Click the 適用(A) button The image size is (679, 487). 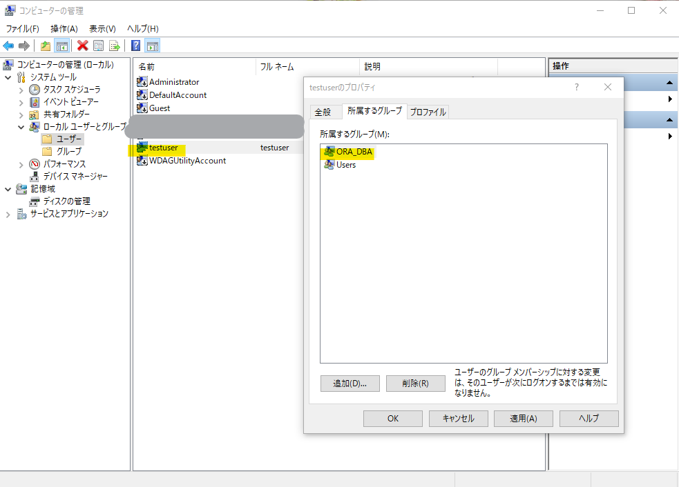point(522,419)
